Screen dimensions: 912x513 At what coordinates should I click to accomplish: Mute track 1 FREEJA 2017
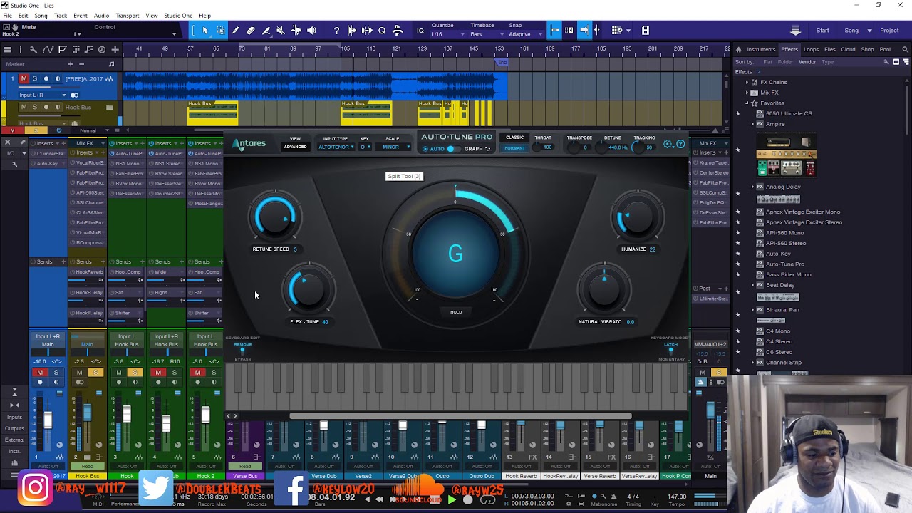point(24,78)
